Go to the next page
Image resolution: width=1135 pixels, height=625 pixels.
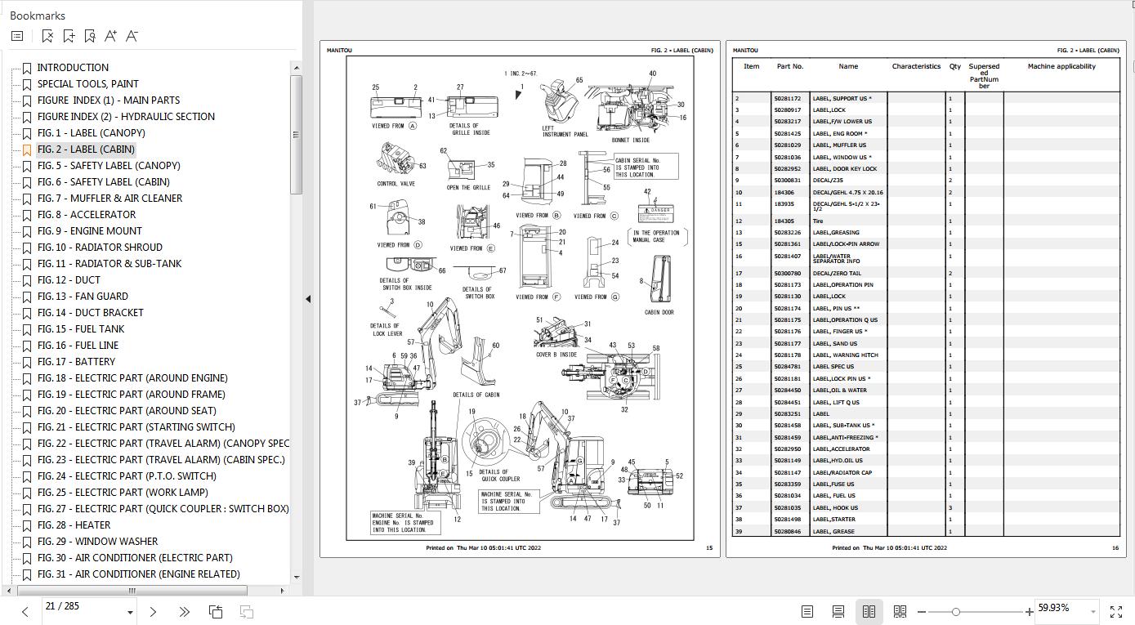(x=153, y=611)
